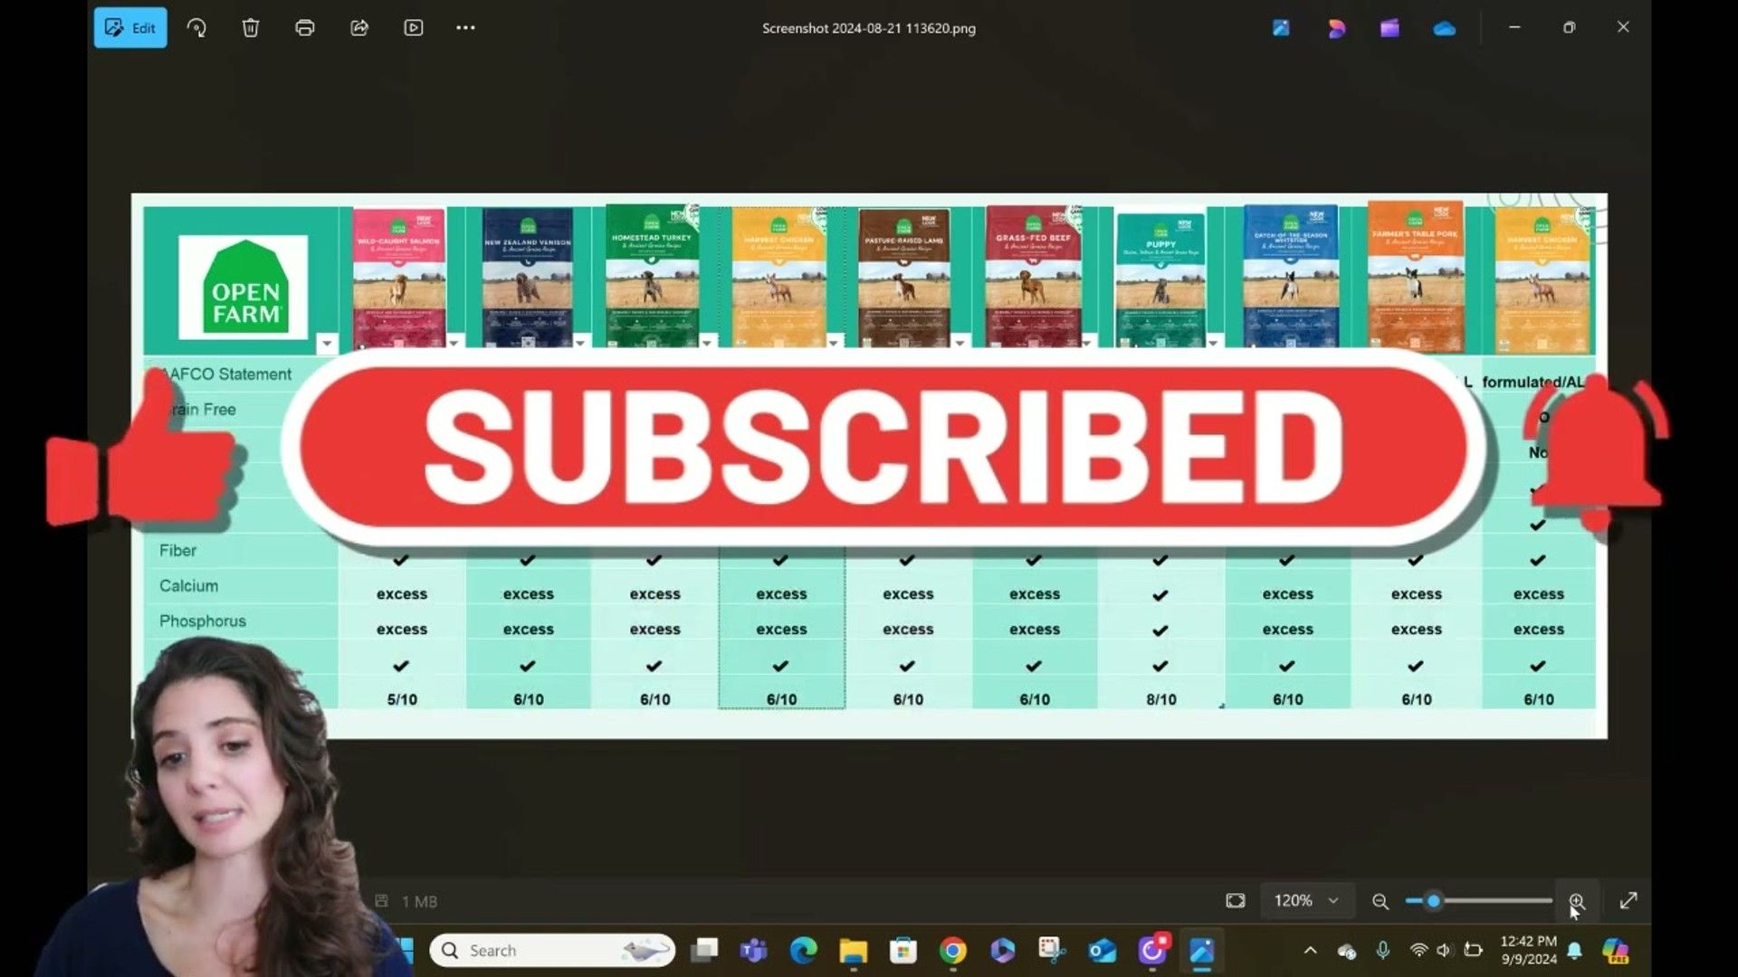Zoom out with the minus magnifier icon

[1380, 901]
